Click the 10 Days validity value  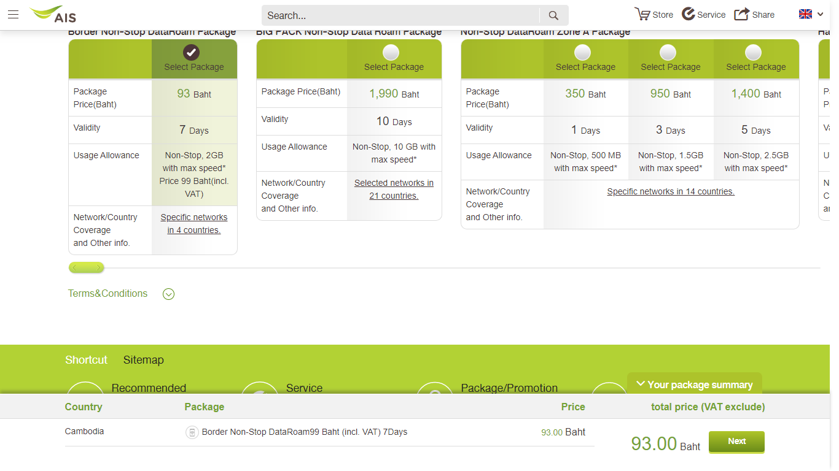[394, 121]
